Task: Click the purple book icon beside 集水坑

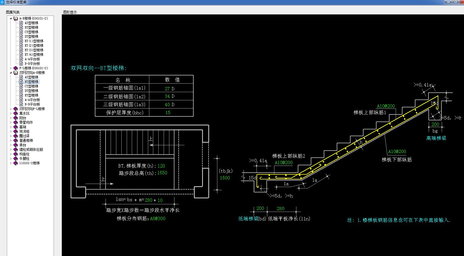Action: 16,113
